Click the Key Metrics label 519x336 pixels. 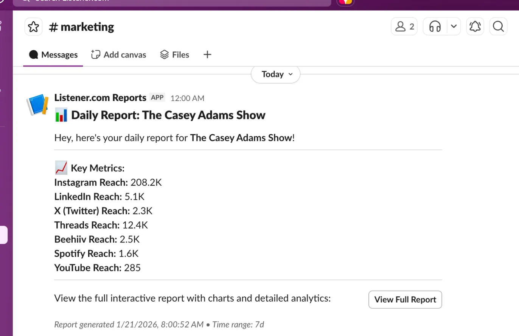pos(98,168)
